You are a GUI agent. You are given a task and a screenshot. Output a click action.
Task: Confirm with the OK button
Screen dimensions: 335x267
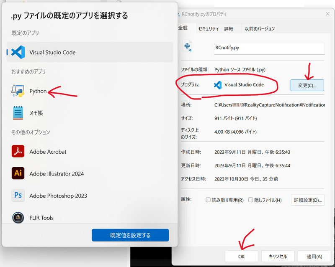pos(242,257)
